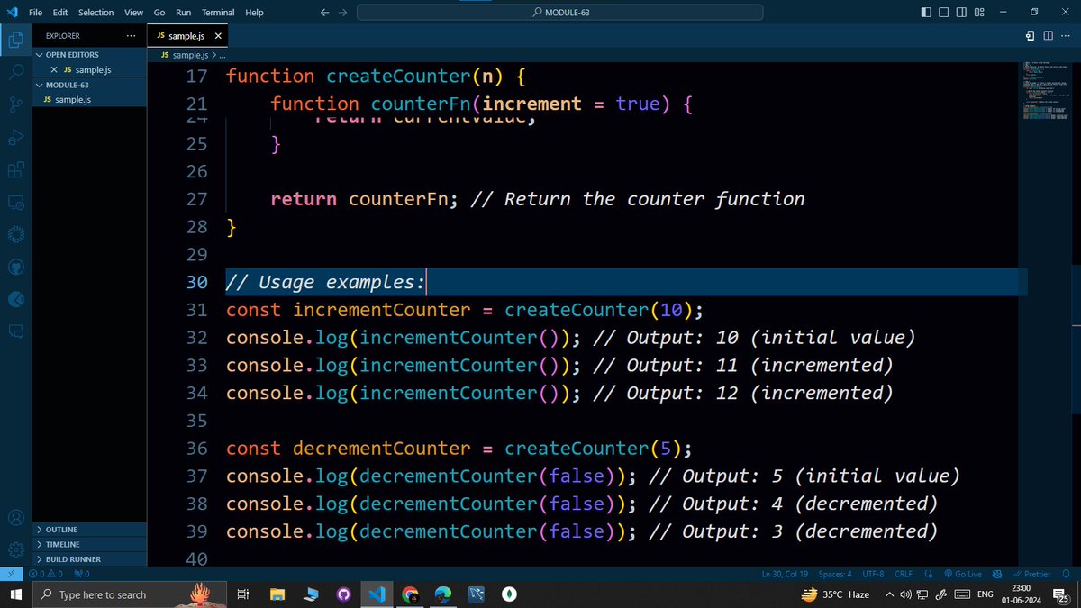Open the Chrome icon in the taskbar

pos(410,594)
